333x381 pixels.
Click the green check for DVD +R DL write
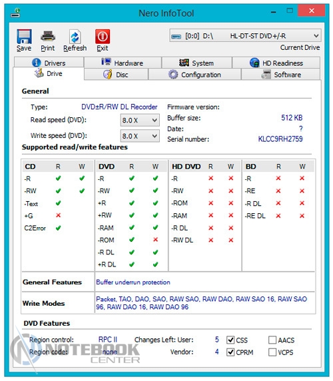tap(156, 264)
